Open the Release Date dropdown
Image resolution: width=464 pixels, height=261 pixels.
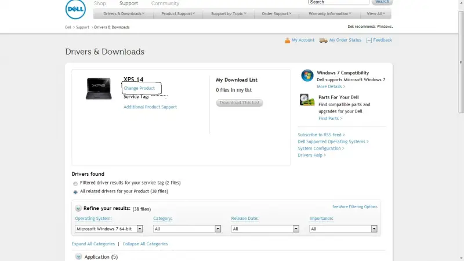[265, 229]
